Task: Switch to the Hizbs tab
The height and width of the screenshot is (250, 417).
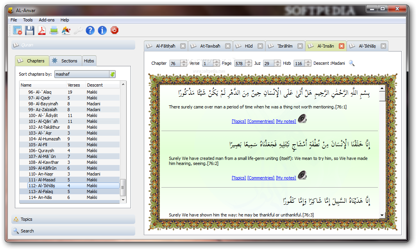Action: 89,61
